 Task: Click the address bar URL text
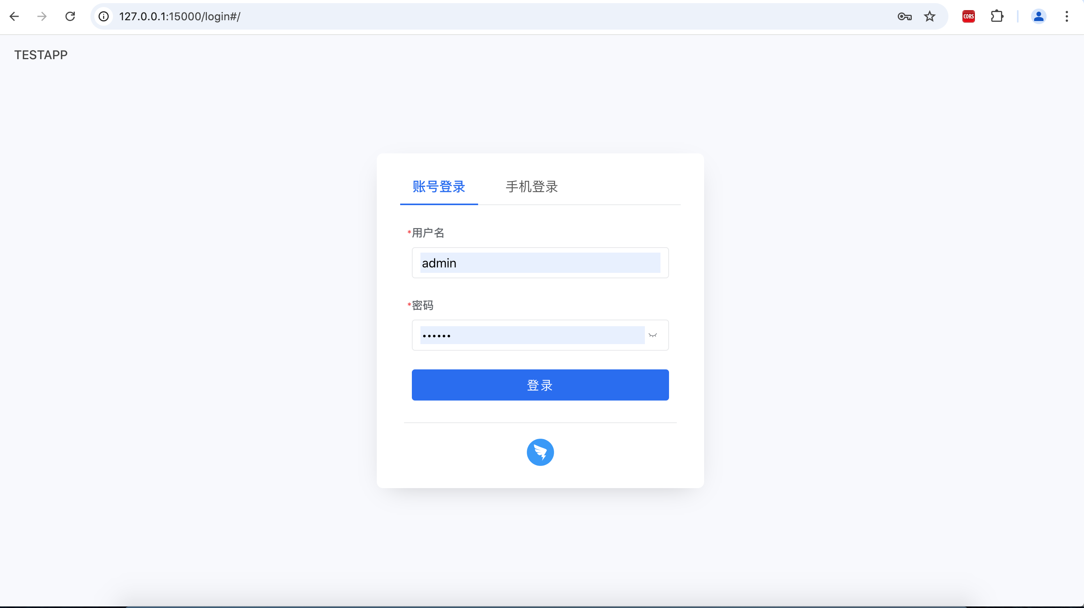(x=180, y=16)
